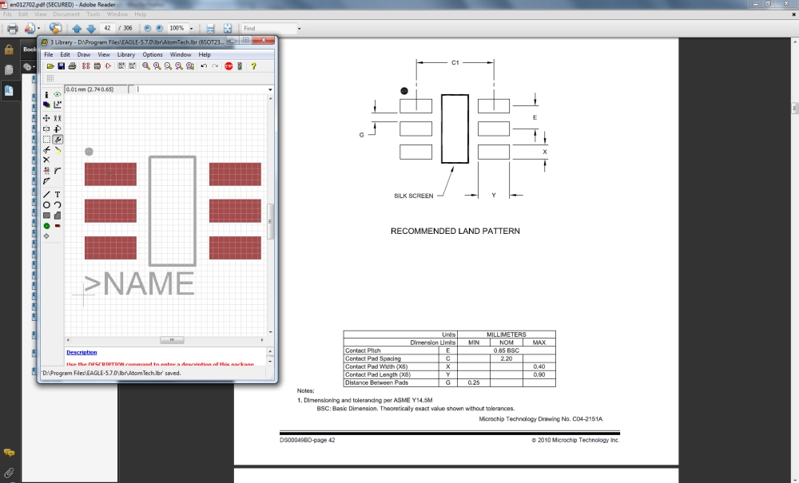The width and height of the screenshot is (799, 483).
Task: Open the EAGLE window's File menu
Action: coord(49,54)
